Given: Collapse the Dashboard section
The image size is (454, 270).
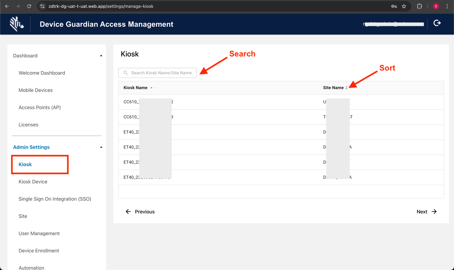Looking at the screenshot, I should point(101,56).
